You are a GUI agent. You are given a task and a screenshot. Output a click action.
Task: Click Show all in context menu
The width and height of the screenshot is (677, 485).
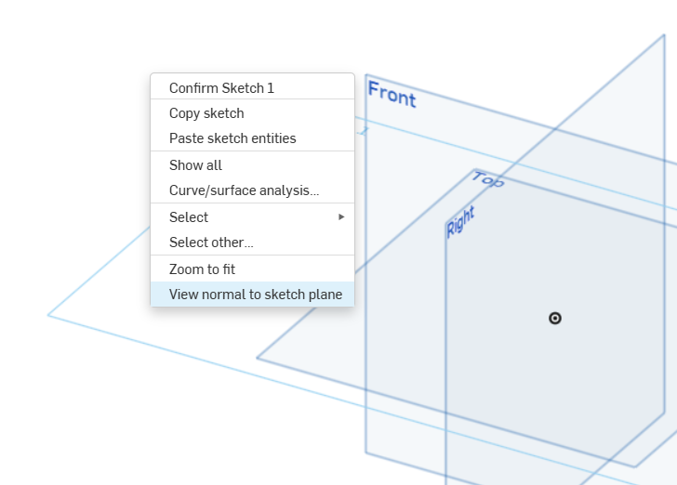point(195,165)
